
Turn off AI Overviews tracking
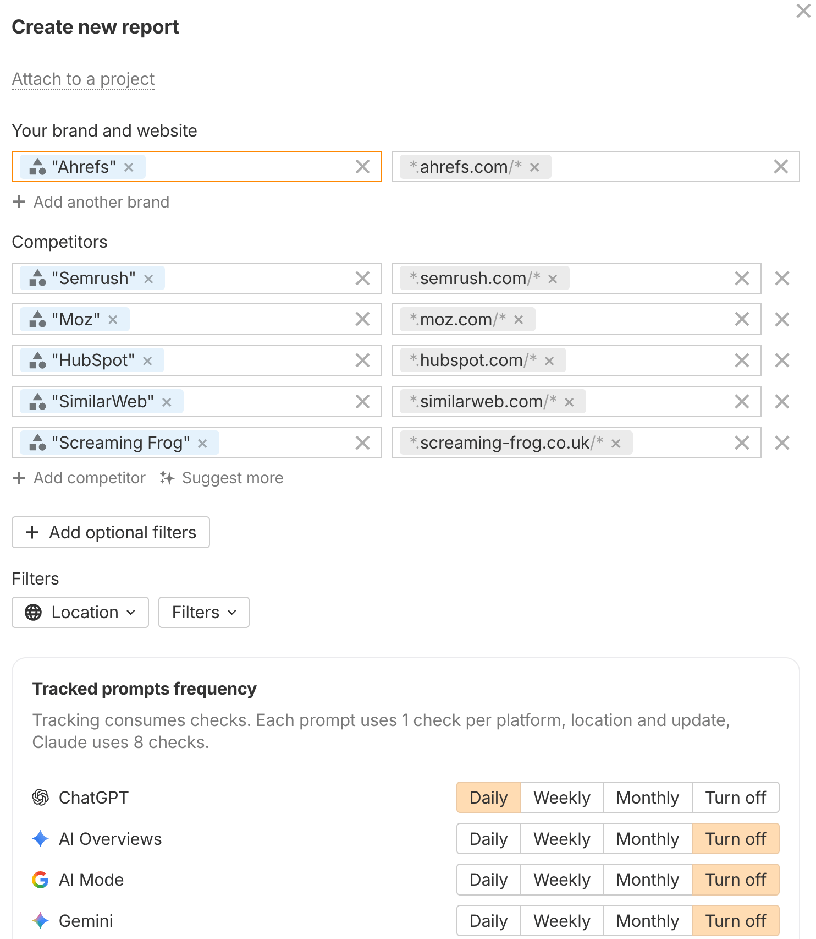click(x=736, y=839)
